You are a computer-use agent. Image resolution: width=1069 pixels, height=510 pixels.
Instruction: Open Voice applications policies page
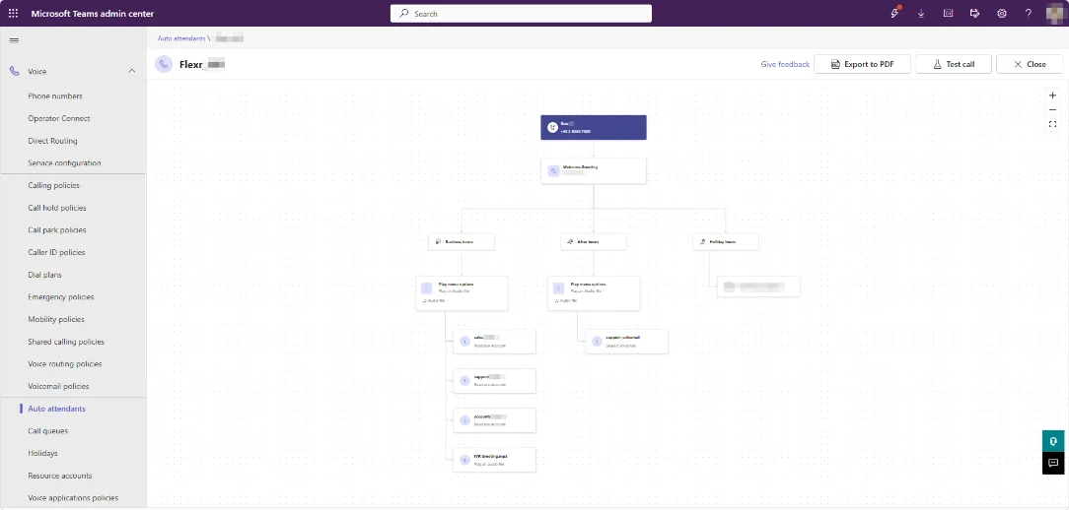[73, 498]
